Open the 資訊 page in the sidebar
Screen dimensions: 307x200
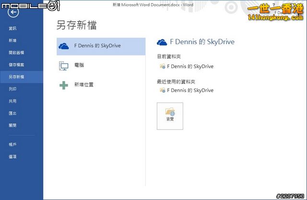[12, 28]
